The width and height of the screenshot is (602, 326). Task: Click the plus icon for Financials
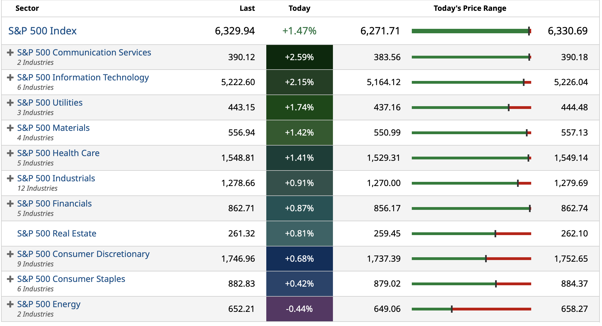(x=10, y=203)
